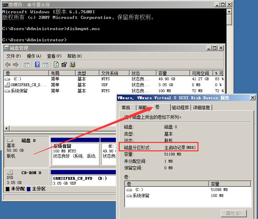258x219 pixels.
Task: Click the settings view toolbar icon
Action: tap(72, 64)
